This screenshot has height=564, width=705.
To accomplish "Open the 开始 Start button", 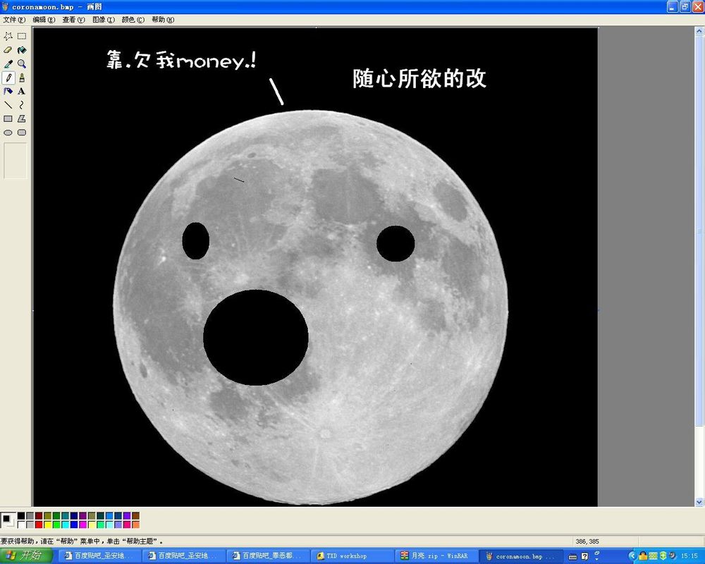I will (x=26, y=556).
